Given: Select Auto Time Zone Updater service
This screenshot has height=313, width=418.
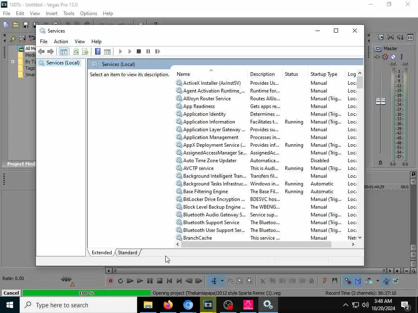Looking at the screenshot, I should pyautogui.click(x=210, y=161).
